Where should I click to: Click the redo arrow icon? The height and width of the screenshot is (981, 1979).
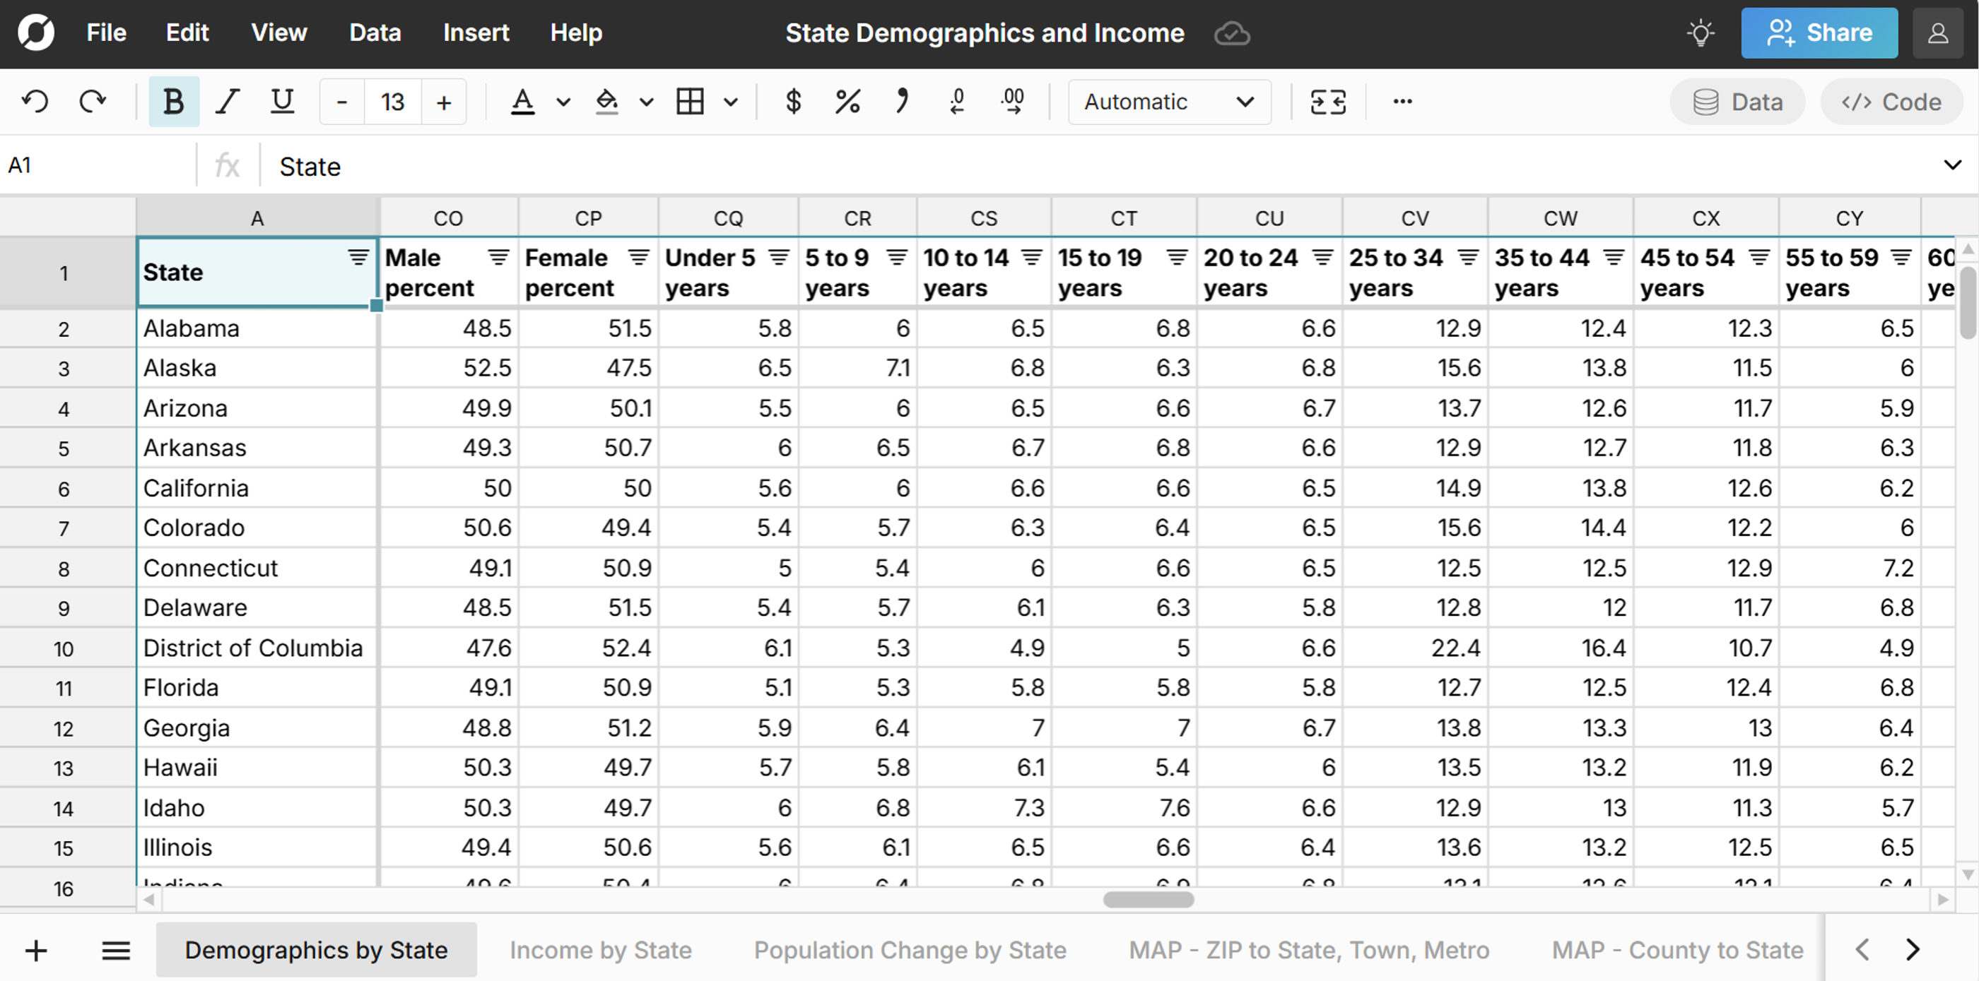click(93, 101)
